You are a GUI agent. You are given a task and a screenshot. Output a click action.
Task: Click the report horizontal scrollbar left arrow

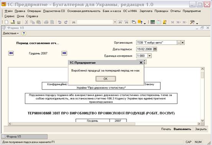[10, 124]
